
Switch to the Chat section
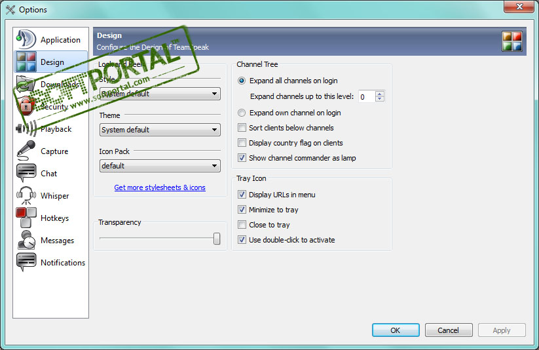[50, 174]
